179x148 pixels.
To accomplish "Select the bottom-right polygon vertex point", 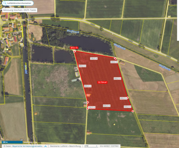I will coord(133,111).
